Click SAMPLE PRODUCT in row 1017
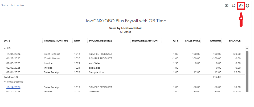The image size is (254, 107). (x=101, y=87)
